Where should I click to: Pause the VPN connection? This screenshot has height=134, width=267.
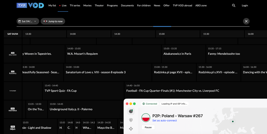148,128
